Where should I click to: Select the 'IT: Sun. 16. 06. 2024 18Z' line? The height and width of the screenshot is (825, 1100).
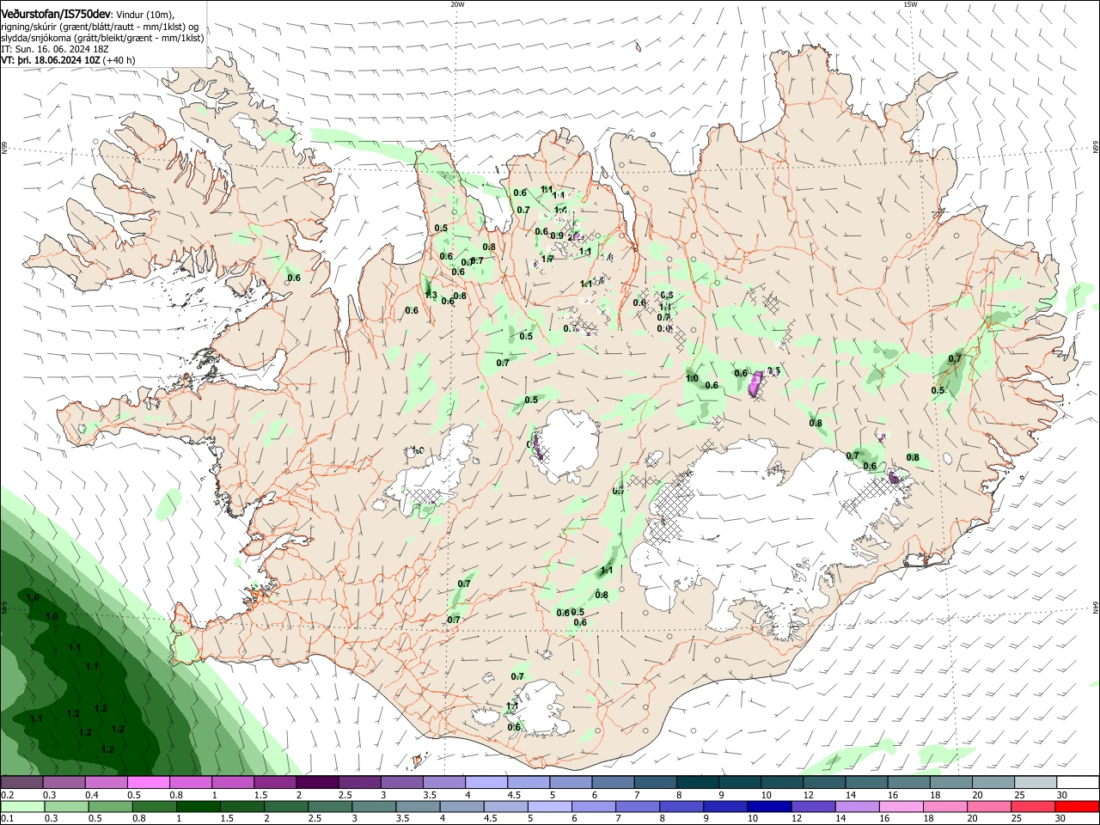click(55, 49)
